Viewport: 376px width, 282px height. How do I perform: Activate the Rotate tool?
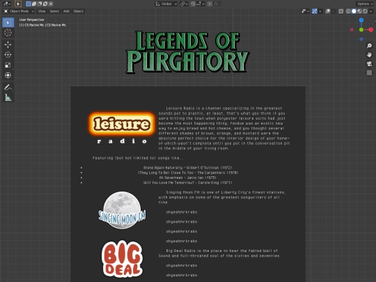click(8, 55)
